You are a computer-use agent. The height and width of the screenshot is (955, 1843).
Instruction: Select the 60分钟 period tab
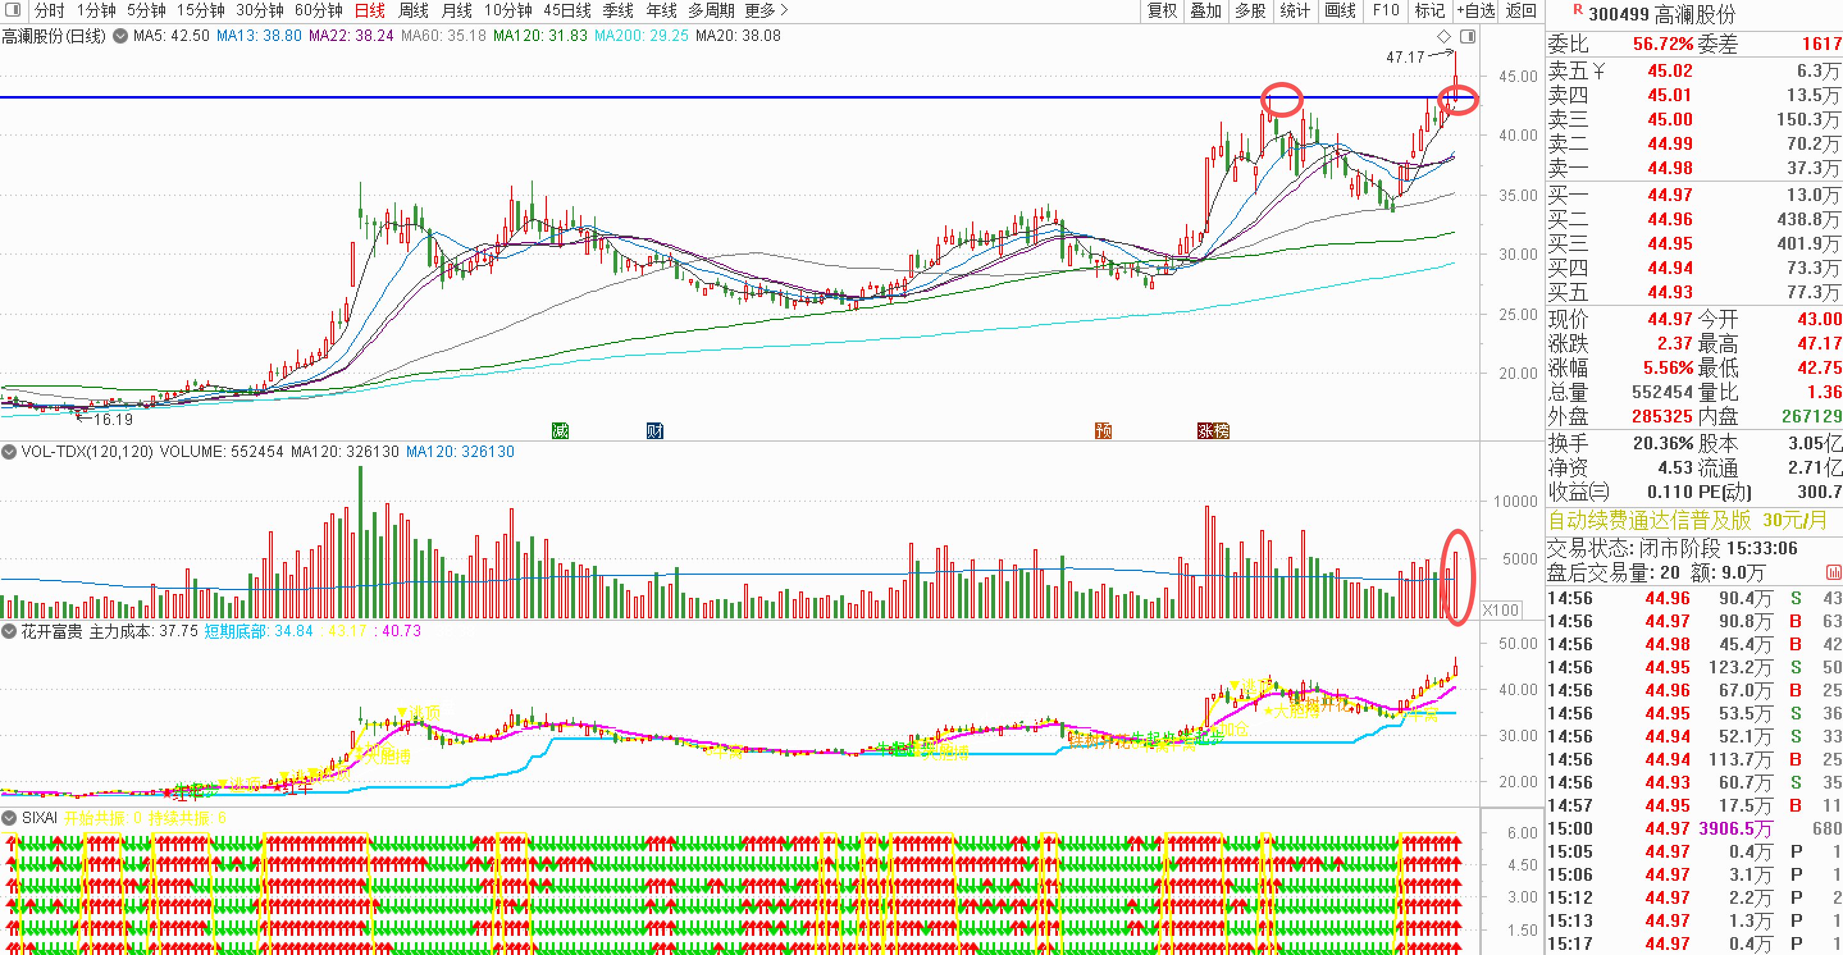coord(318,11)
